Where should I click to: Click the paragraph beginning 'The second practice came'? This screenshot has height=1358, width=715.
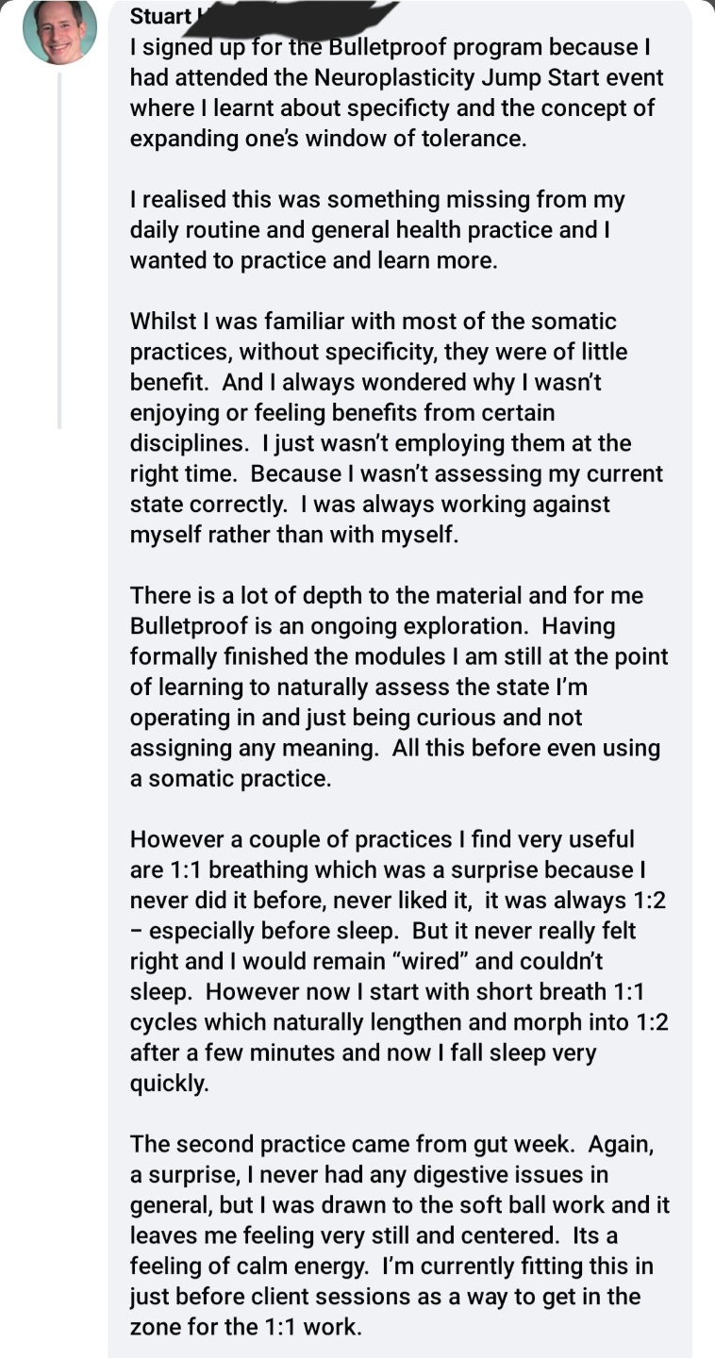[x=396, y=1235]
